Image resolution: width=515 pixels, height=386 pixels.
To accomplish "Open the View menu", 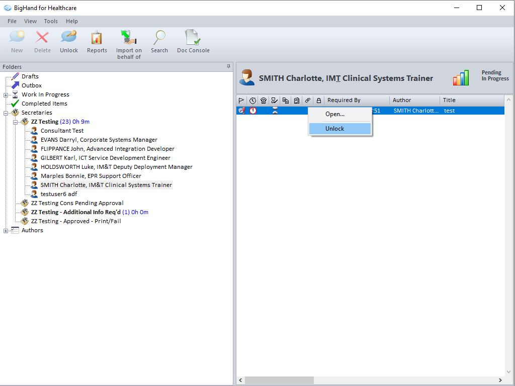I will (30, 21).
